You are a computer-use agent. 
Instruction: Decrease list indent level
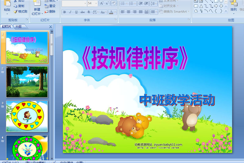coord(141,3)
